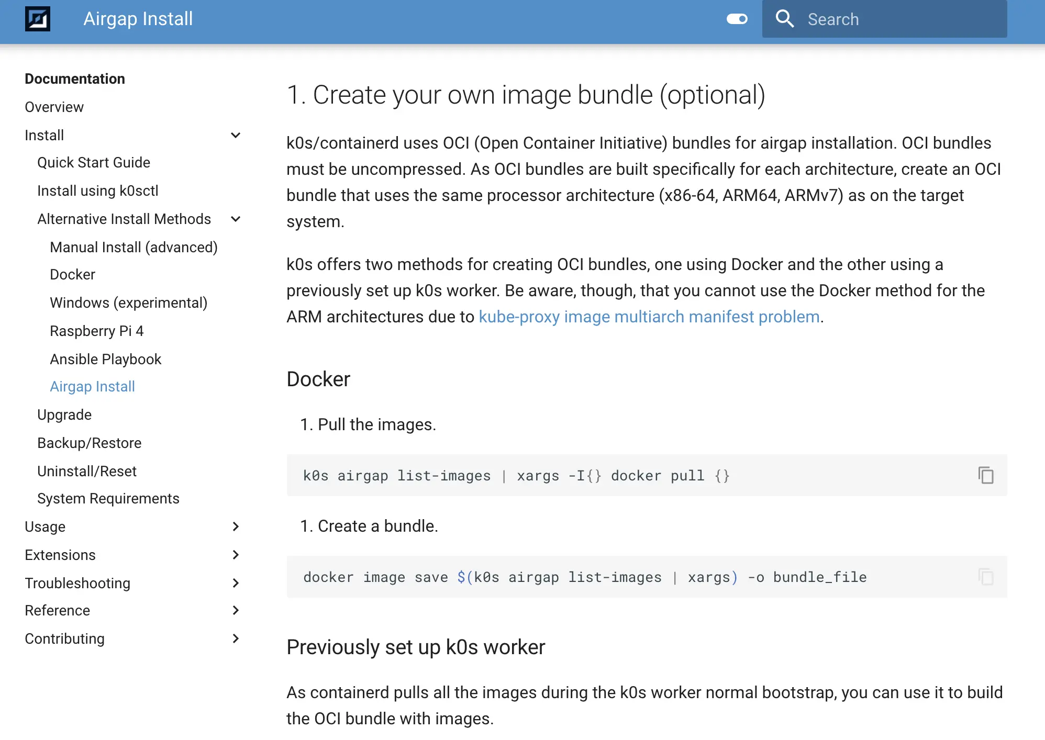Copy the docker image save command
This screenshot has width=1045, height=740.
click(986, 577)
